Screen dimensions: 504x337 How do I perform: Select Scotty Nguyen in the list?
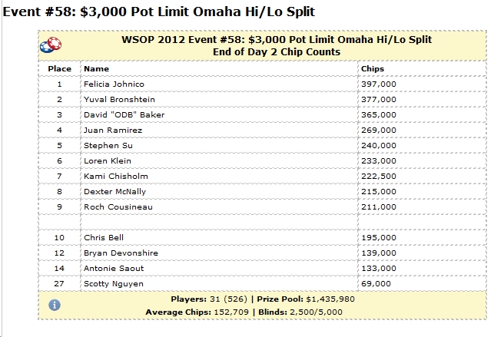(x=114, y=284)
